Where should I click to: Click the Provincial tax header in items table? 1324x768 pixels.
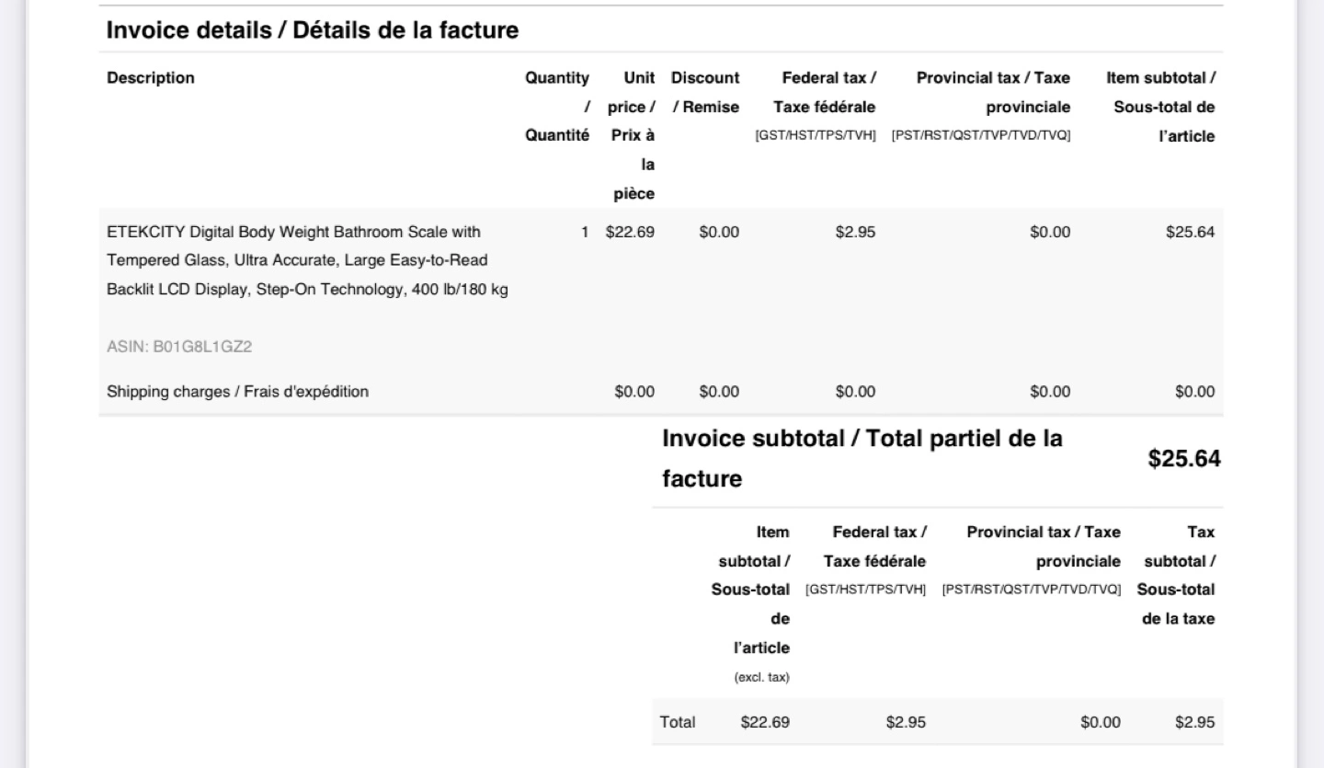[x=981, y=107]
